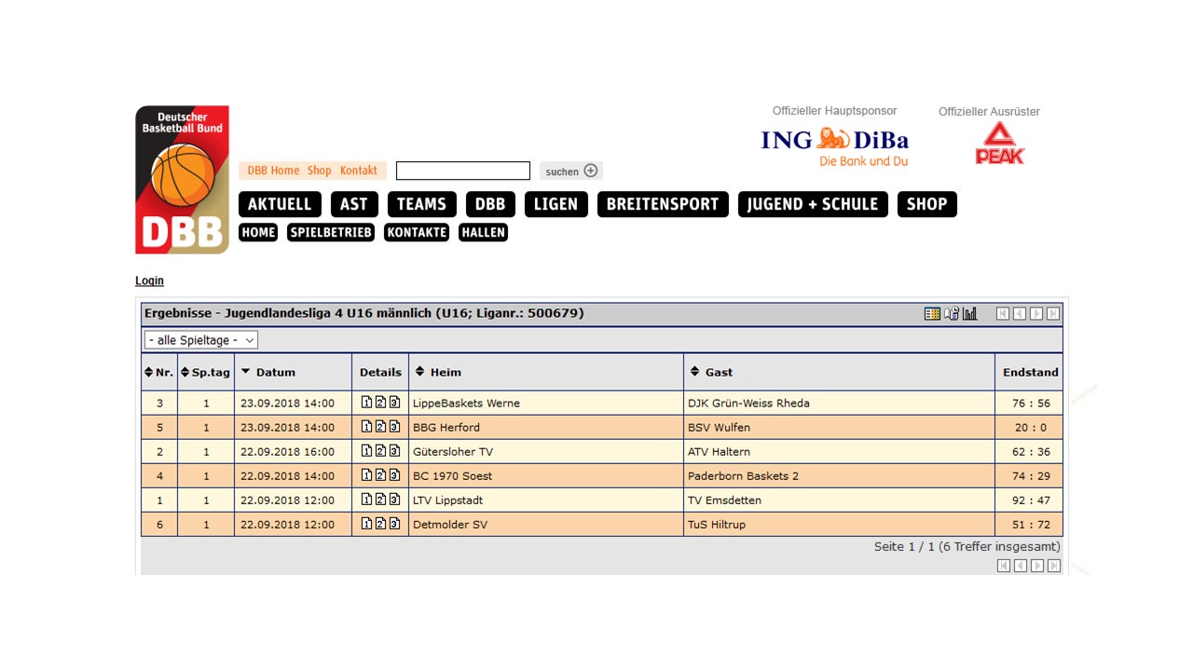Click the plus icon on the suchen button
The width and height of the screenshot is (1193, 671).
coord(591,171)
